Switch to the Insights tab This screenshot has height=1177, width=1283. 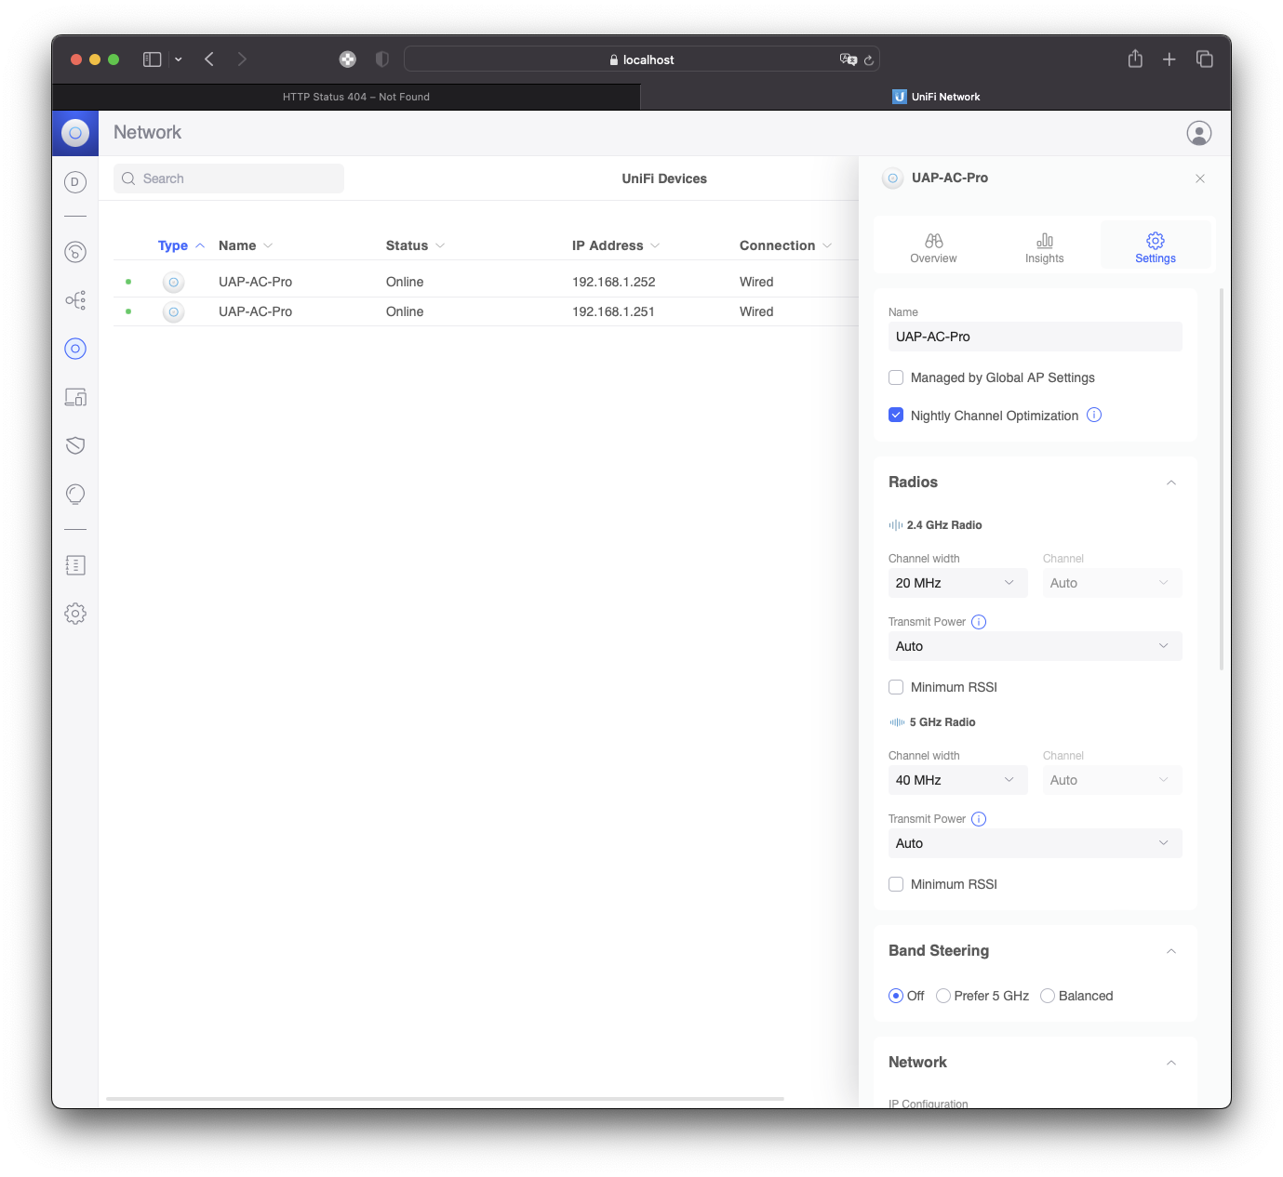click(x=1045, y=248)
